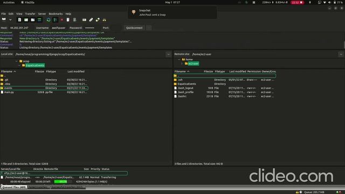Viewport: 345px width, 194px height.
Task: Select ExpaticaEvents in local tree
Action: pos(34,65)
